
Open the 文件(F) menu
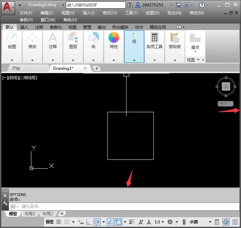(x=26, y=13)
